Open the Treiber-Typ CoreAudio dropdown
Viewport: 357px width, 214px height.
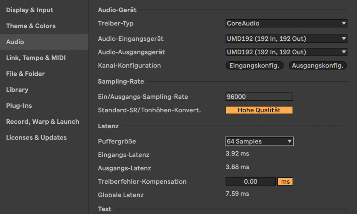tap(286, 23)
